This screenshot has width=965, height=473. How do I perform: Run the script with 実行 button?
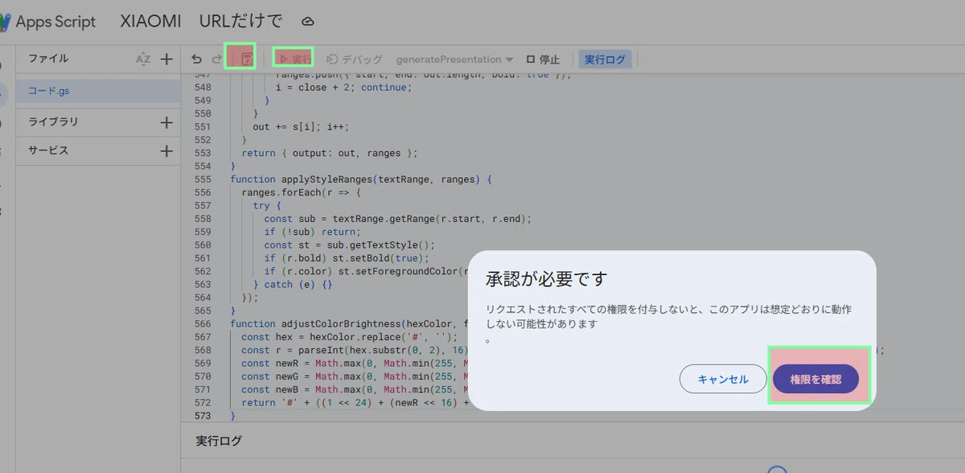(x=294, y=60)
